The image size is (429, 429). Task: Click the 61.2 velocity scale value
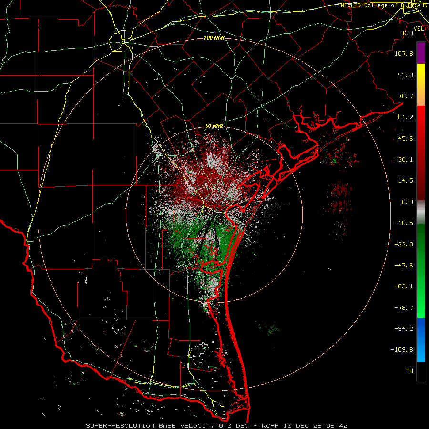(406, 117)
